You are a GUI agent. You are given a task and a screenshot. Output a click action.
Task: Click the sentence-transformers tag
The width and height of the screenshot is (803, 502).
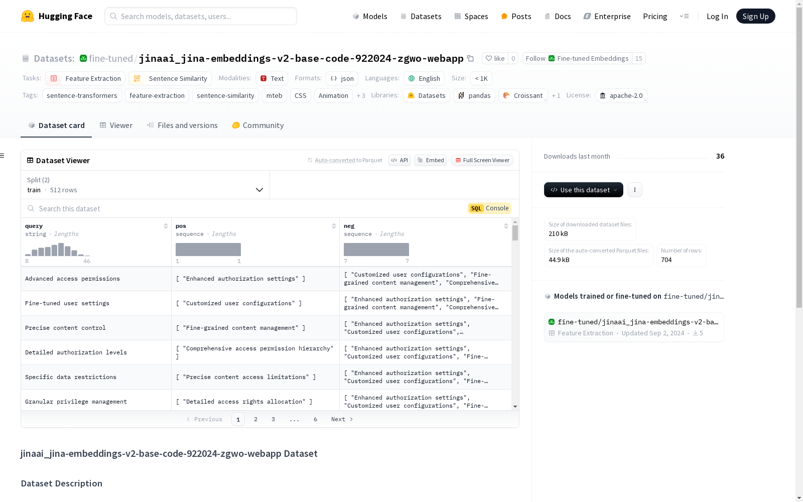click(82, 95)
